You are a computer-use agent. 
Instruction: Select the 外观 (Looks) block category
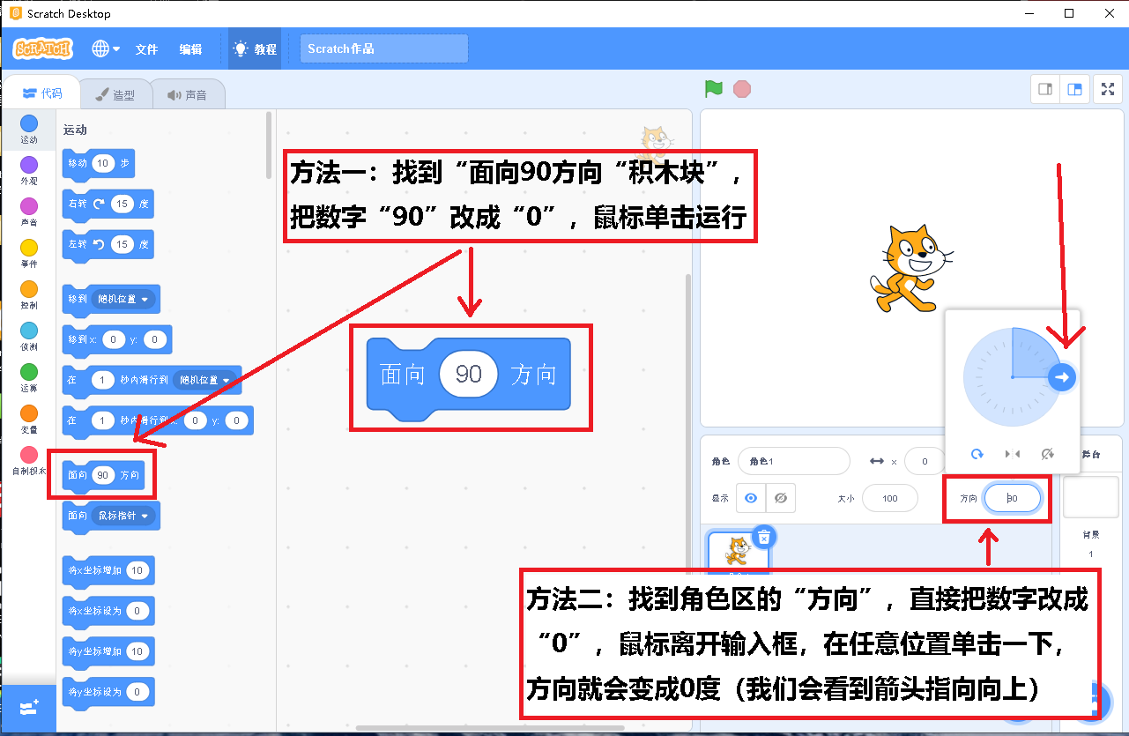tap(29, 171)
